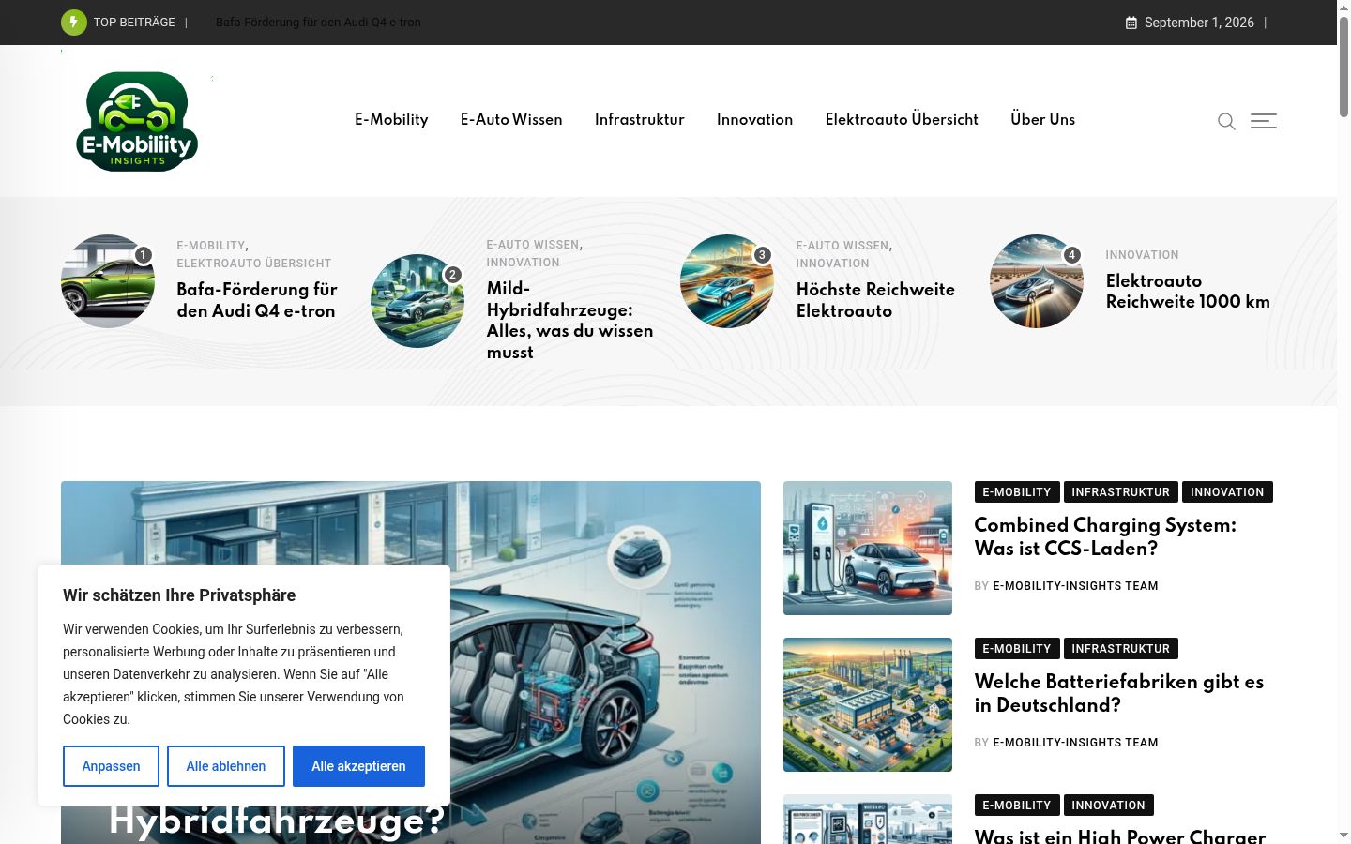Read Combined Charging System article

1105,536
